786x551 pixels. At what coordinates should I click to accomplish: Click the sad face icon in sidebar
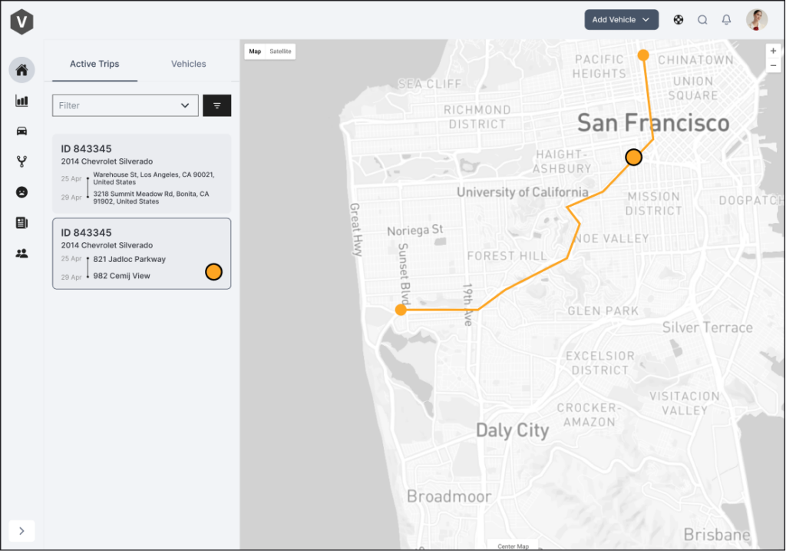21,192
